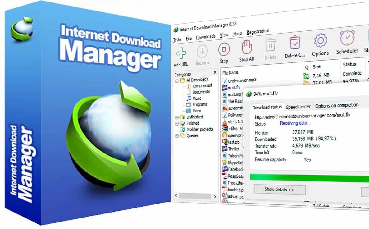Select the Thriller - file row name

235,149
